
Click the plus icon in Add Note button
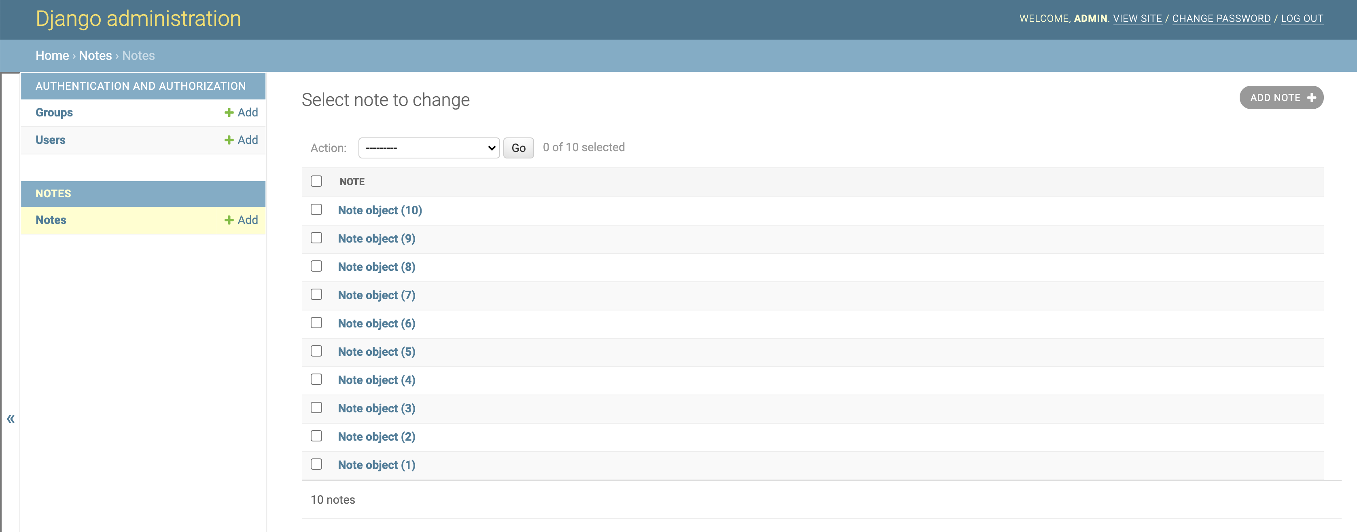[1311, 98]
